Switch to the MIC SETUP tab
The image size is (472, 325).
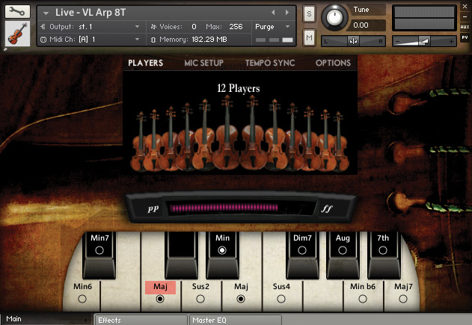(203, 64)
